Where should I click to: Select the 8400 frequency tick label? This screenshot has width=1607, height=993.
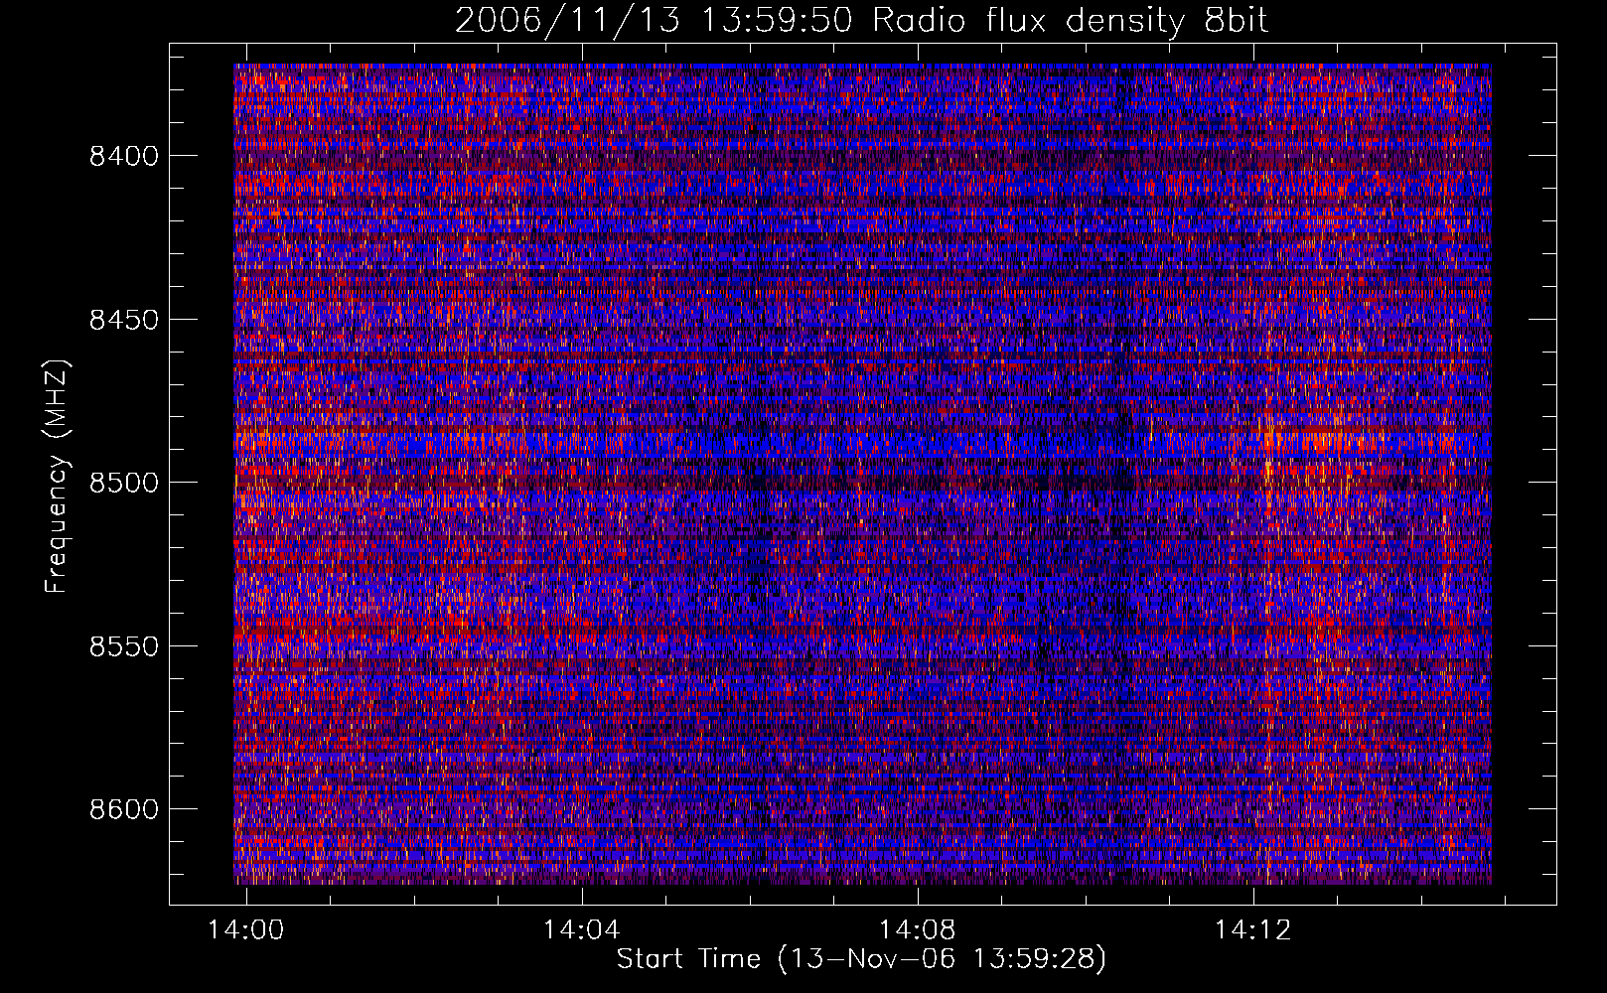pos(123,156)
